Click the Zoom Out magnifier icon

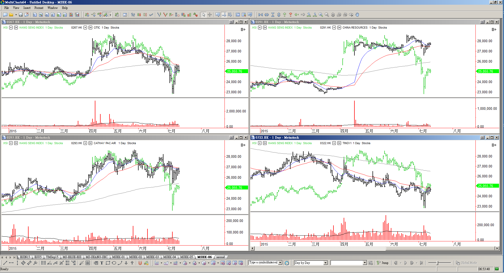point(327,15)
